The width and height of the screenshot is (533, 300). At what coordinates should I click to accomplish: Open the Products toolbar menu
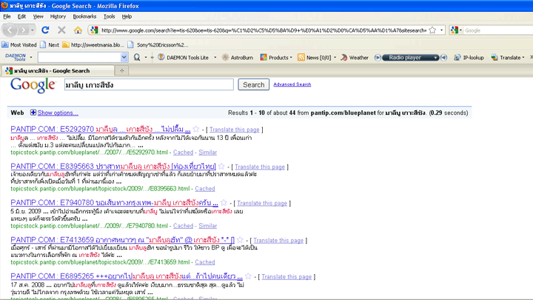click(276, 58)
